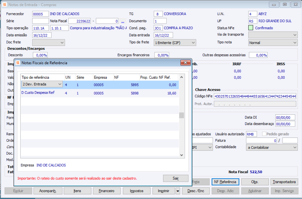Click the reference grid scrollbar thumb

(x=181, y=115)
